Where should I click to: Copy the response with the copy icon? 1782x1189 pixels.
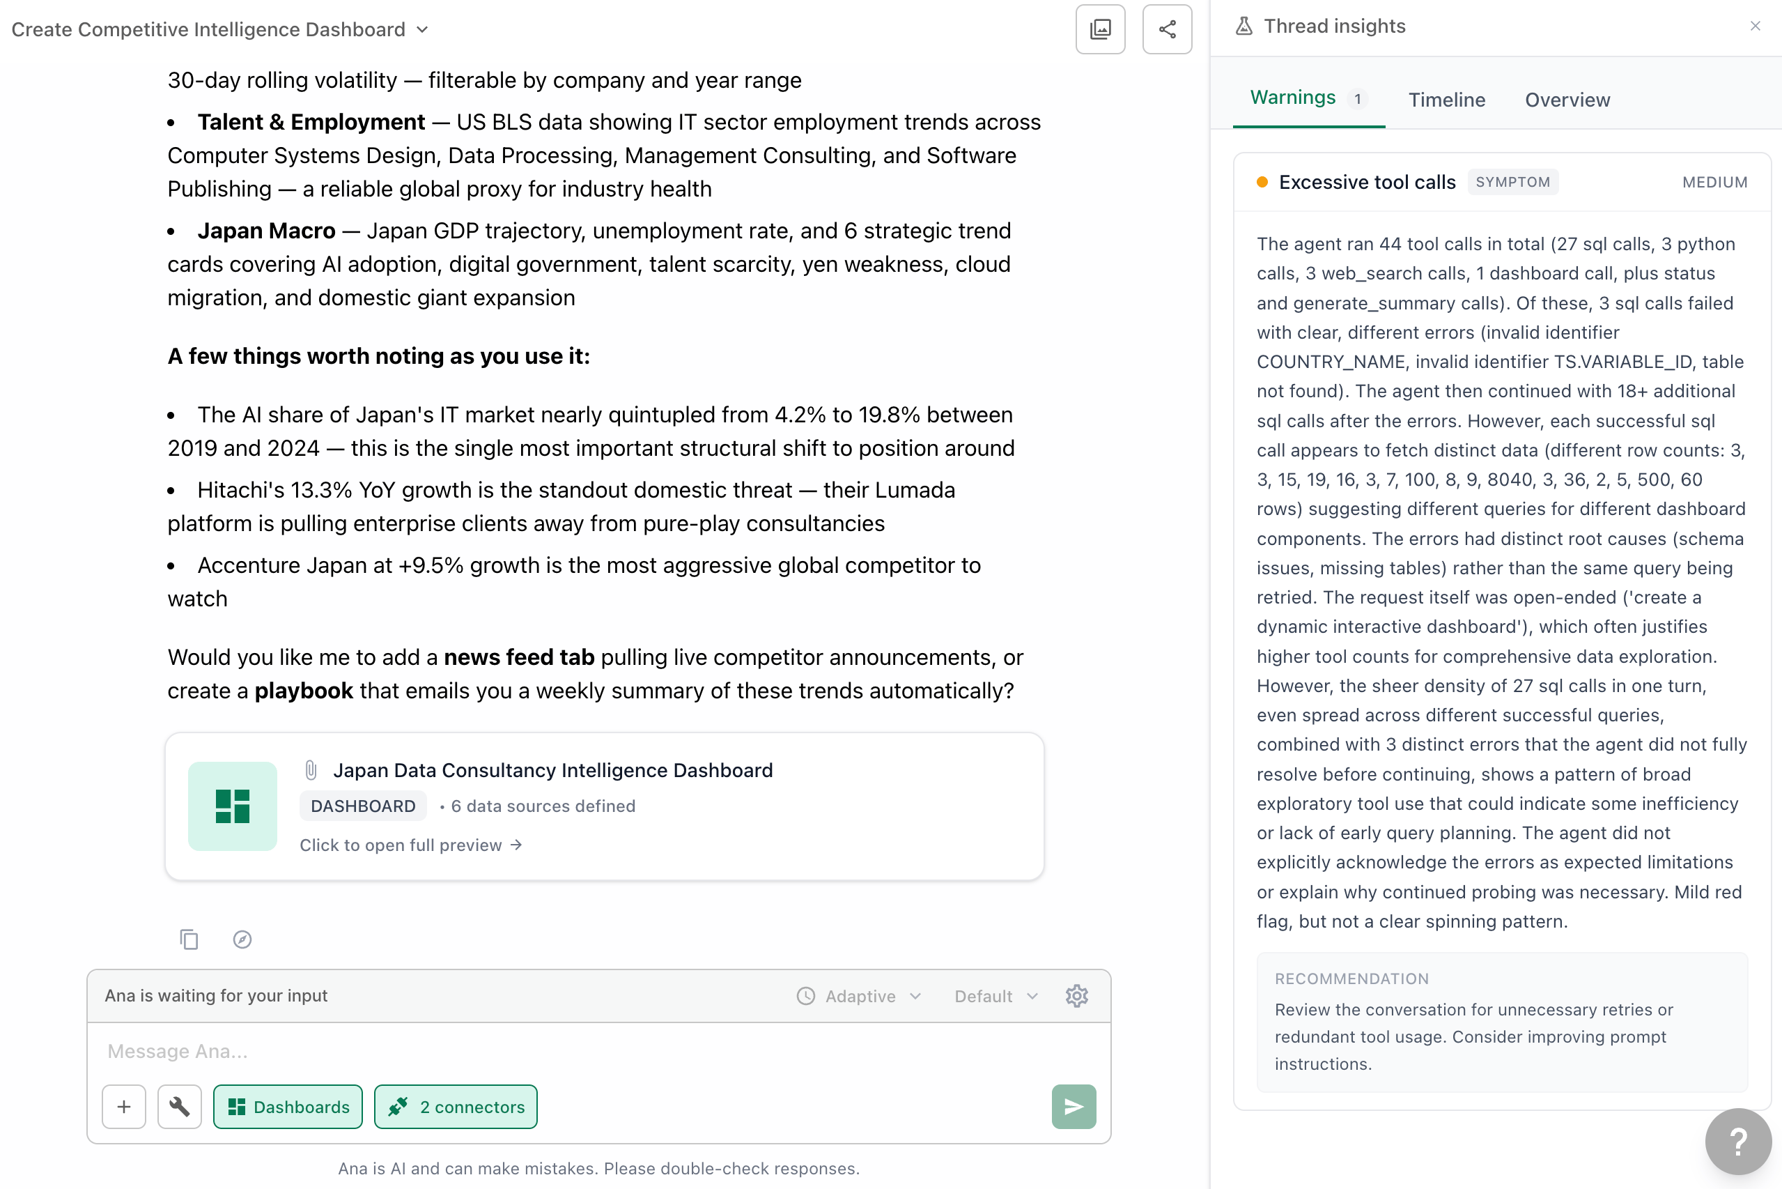click(189, 939)
